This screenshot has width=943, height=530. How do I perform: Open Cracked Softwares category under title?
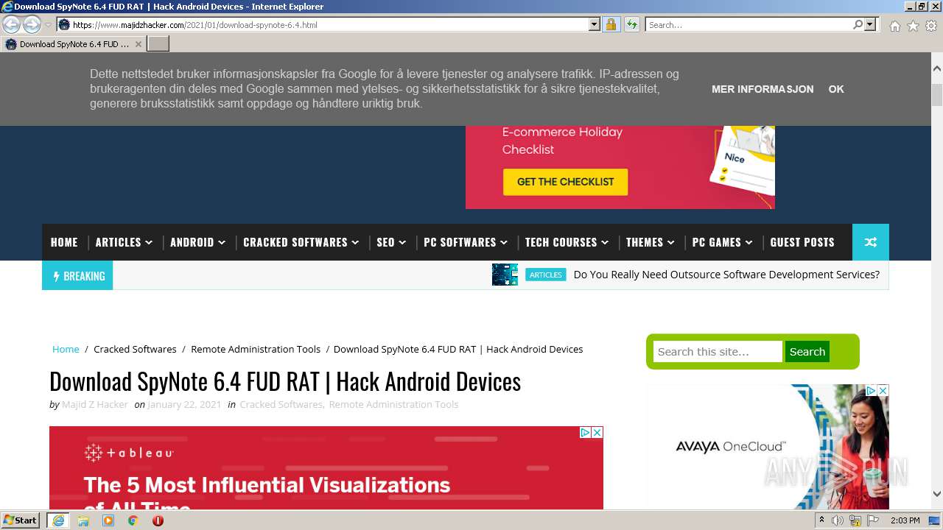pos(281,404)
